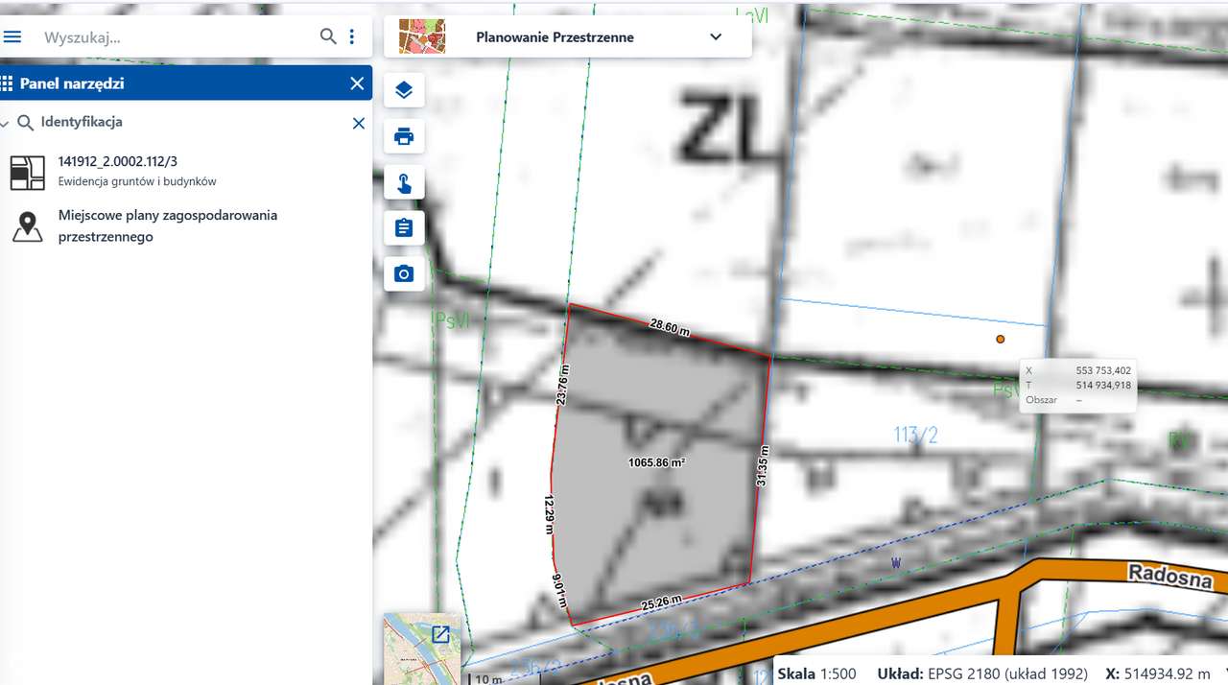Click the X coordinate value 553 753,402
Viewport: 1228px width, 685px height.
point(1103,370)
